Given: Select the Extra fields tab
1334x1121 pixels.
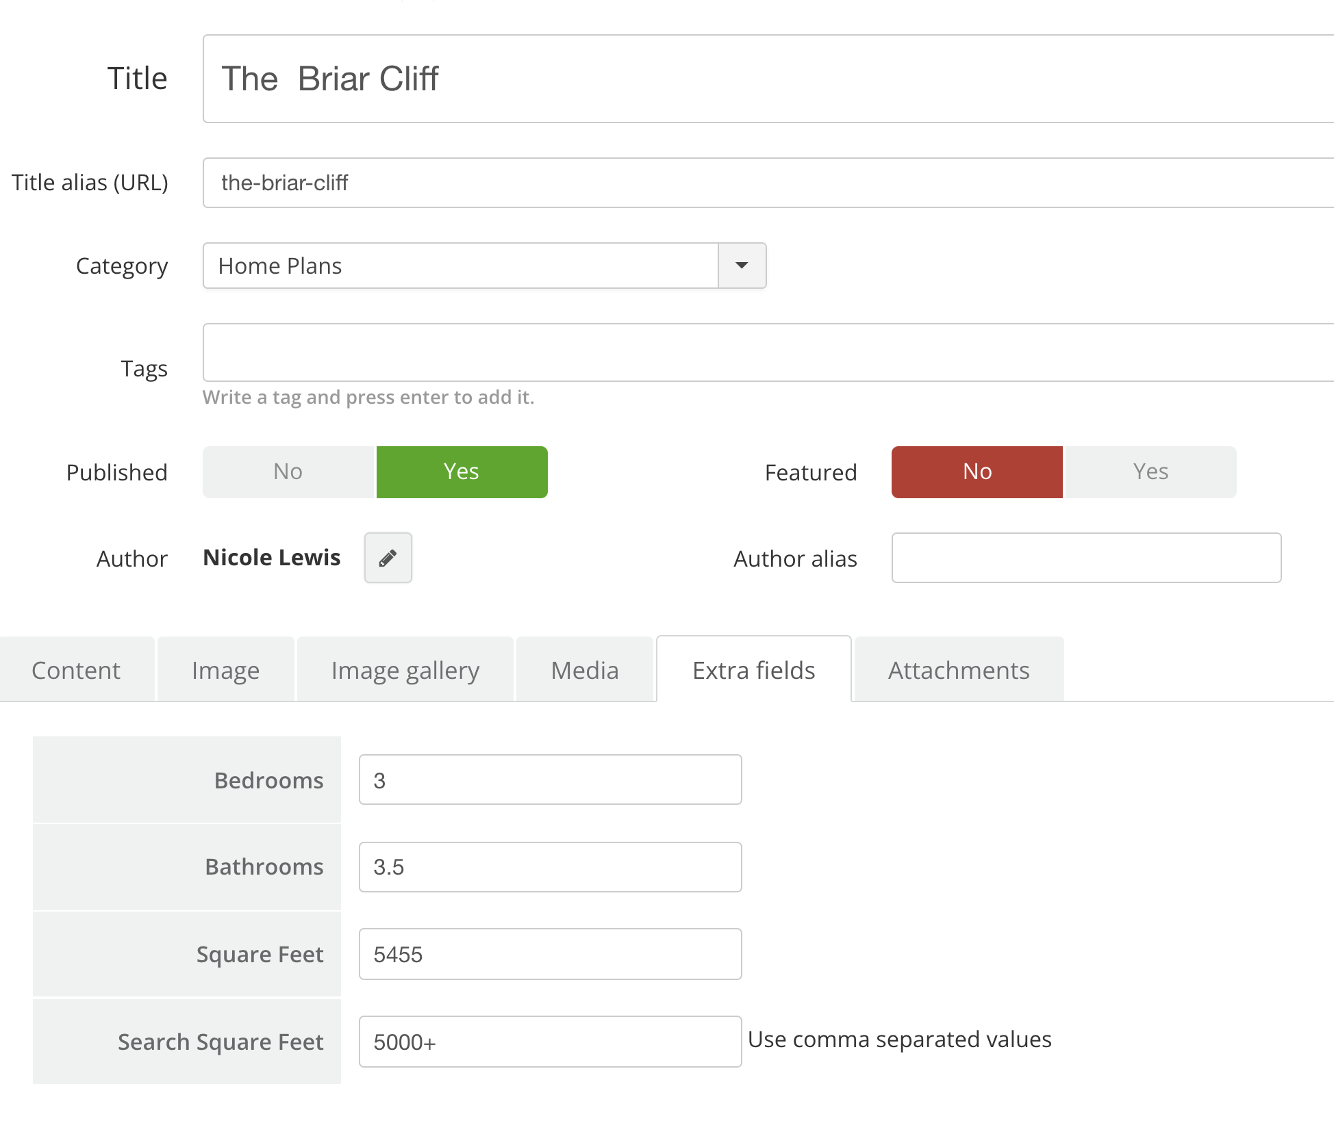Looking at the screenshot, I should [753, 670].
